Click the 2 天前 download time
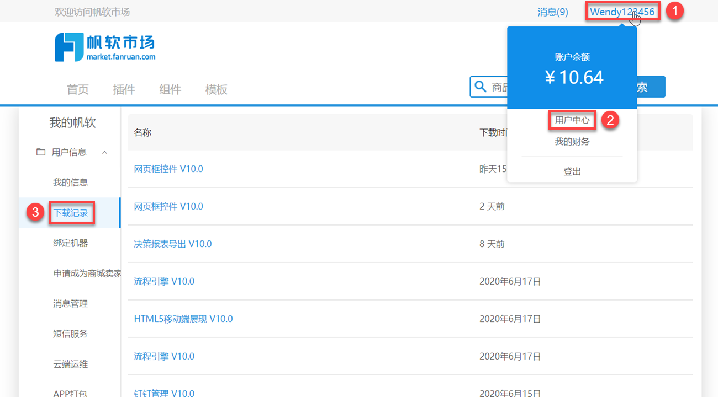Viewport: 718px width, 397px height. (492, 206)
